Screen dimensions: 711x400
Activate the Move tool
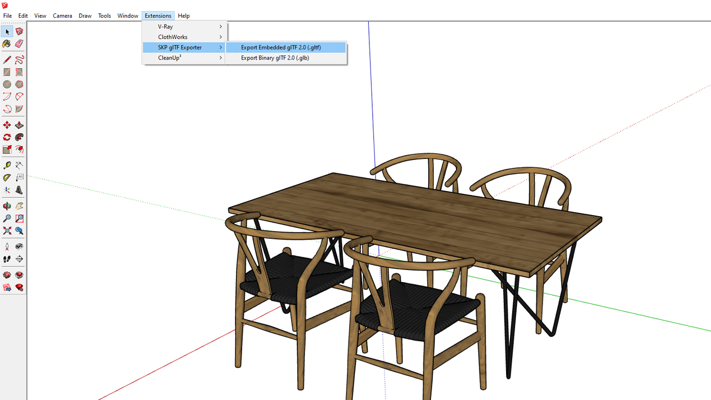click(x=7, y=125)
